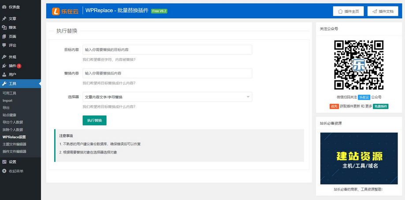
Task: Click the 评论 comments bubble icon
Action: pyautogui.click(x=4, y=45)
